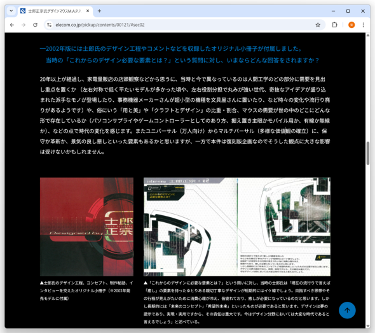The image size is (375, 333).
Task: Click the browser forward arrow
Action: (x=24, y=25)
